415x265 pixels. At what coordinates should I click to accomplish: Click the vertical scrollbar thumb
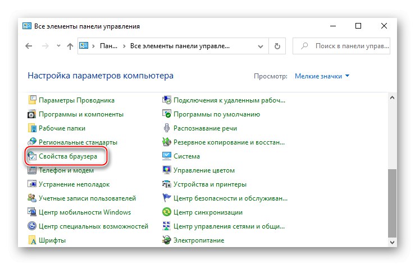pos(392,203)
